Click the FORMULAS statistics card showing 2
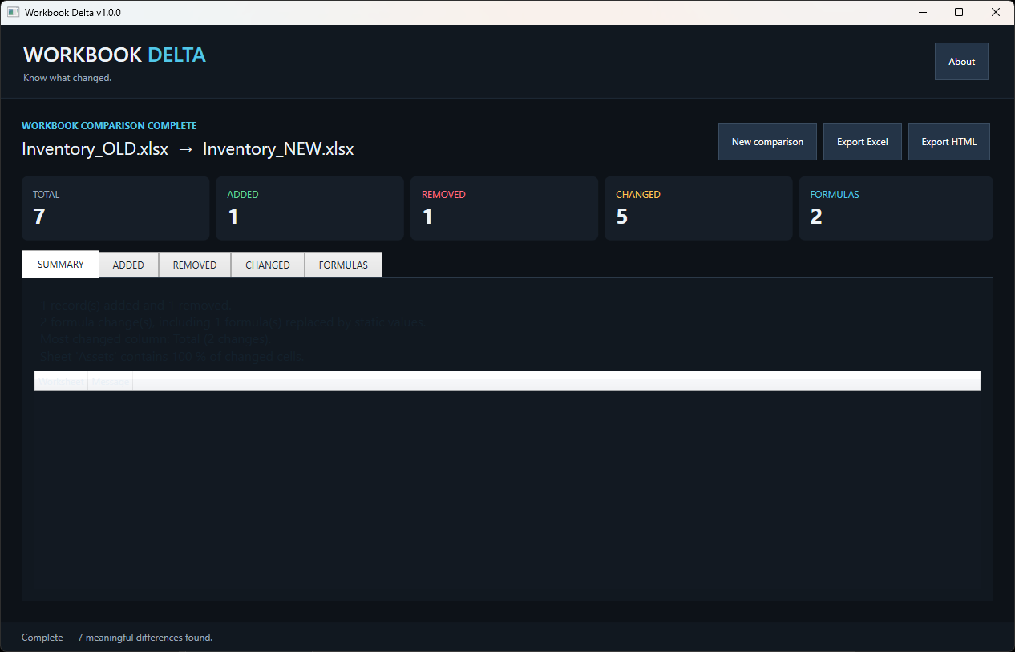The height and width of the screenshot is (652, 1015). (896, 209)
